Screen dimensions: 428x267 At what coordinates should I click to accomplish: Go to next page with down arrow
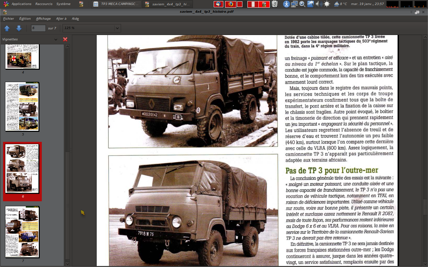point(19,28)
